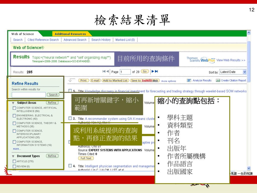Click scrollbar down arrow of page
Image resolution: width=257 pixels, height=193 pixels.
(x=249, y=168)
